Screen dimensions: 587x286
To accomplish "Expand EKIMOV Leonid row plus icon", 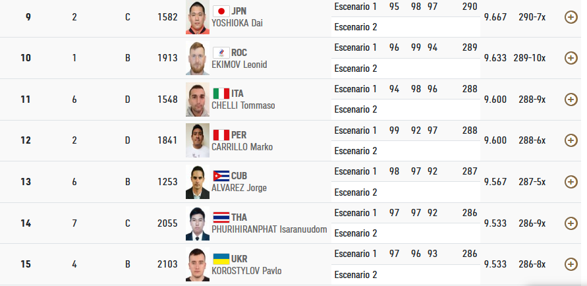I will coord(571,58).
